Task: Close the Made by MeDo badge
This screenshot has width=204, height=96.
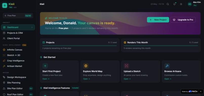Action: [201, 91]
